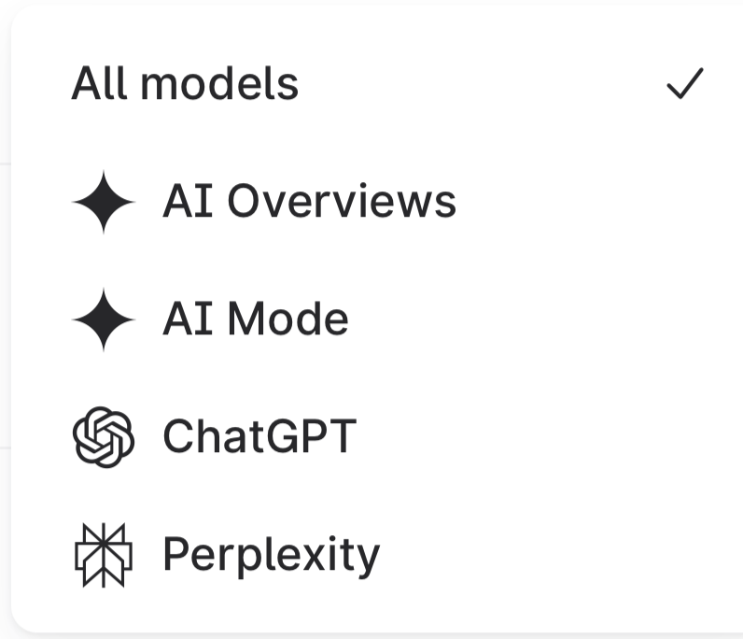Pick ChatGPT from the models menu

point(259,437)
